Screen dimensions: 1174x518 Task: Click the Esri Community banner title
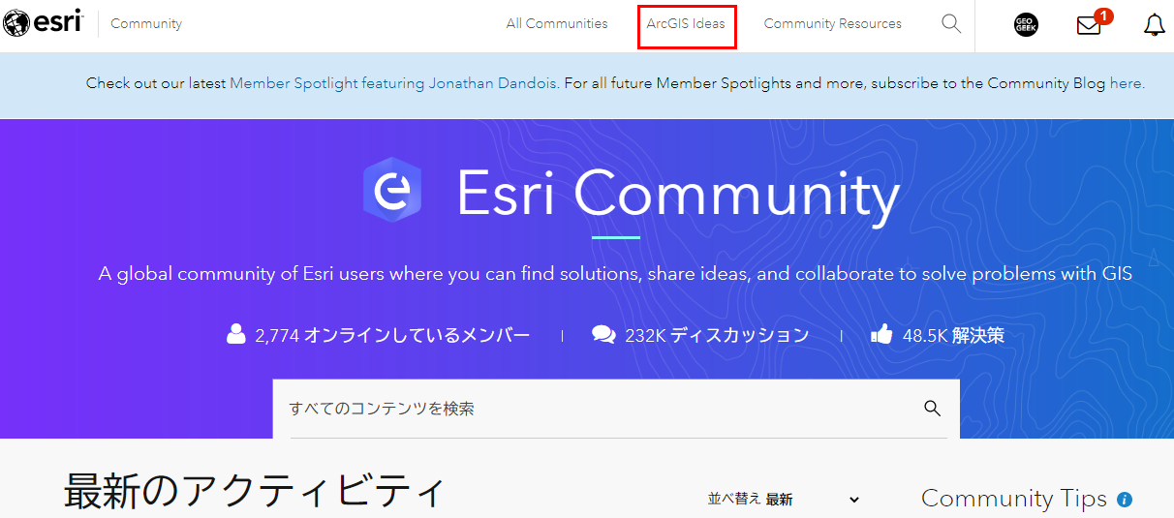pyautogui.click(x=678, y=193)
